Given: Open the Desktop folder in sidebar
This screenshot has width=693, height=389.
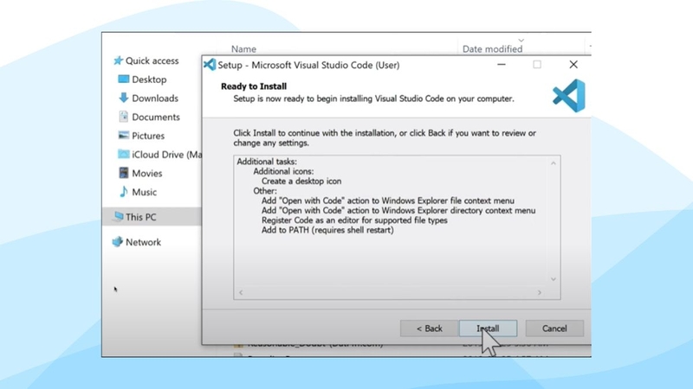Looking at the screenshot, I should [149, 80].
